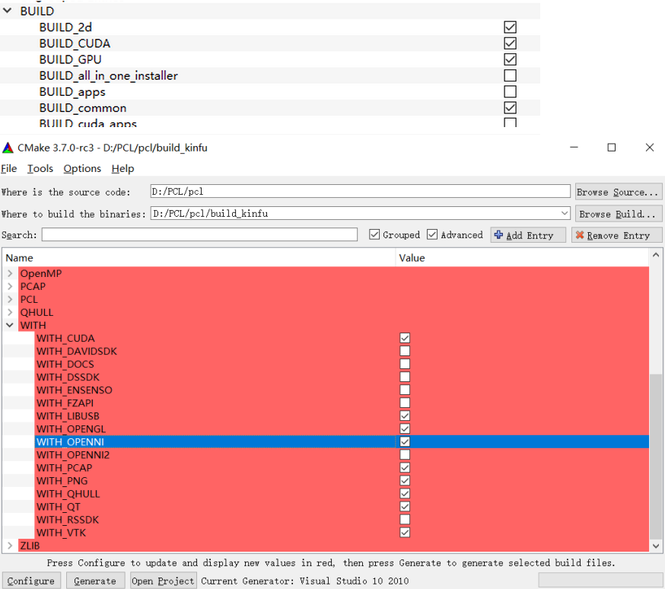The width and height of the screenshot is (665, 589).
Task: Enable WITH_DOCS checkbox
Action: [405, 364]
